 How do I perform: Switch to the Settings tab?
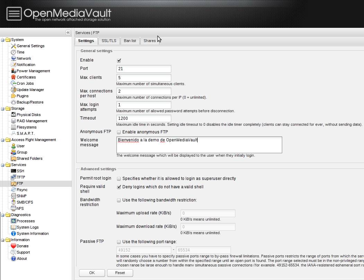[86, 41]
